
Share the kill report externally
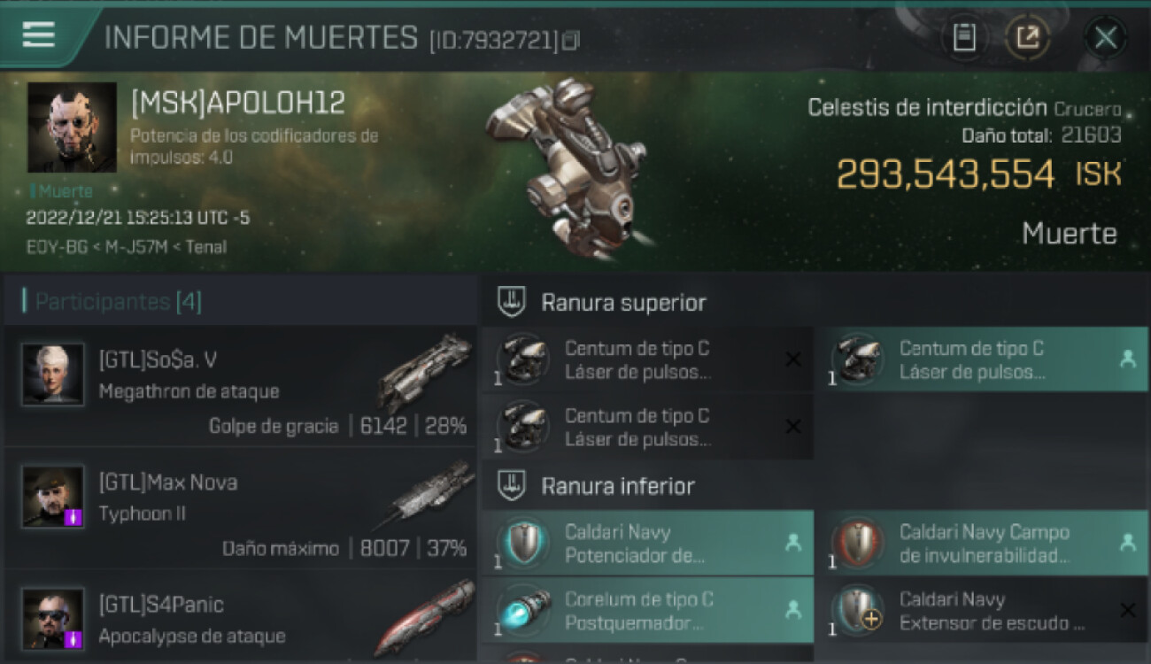coord(1028,38)
